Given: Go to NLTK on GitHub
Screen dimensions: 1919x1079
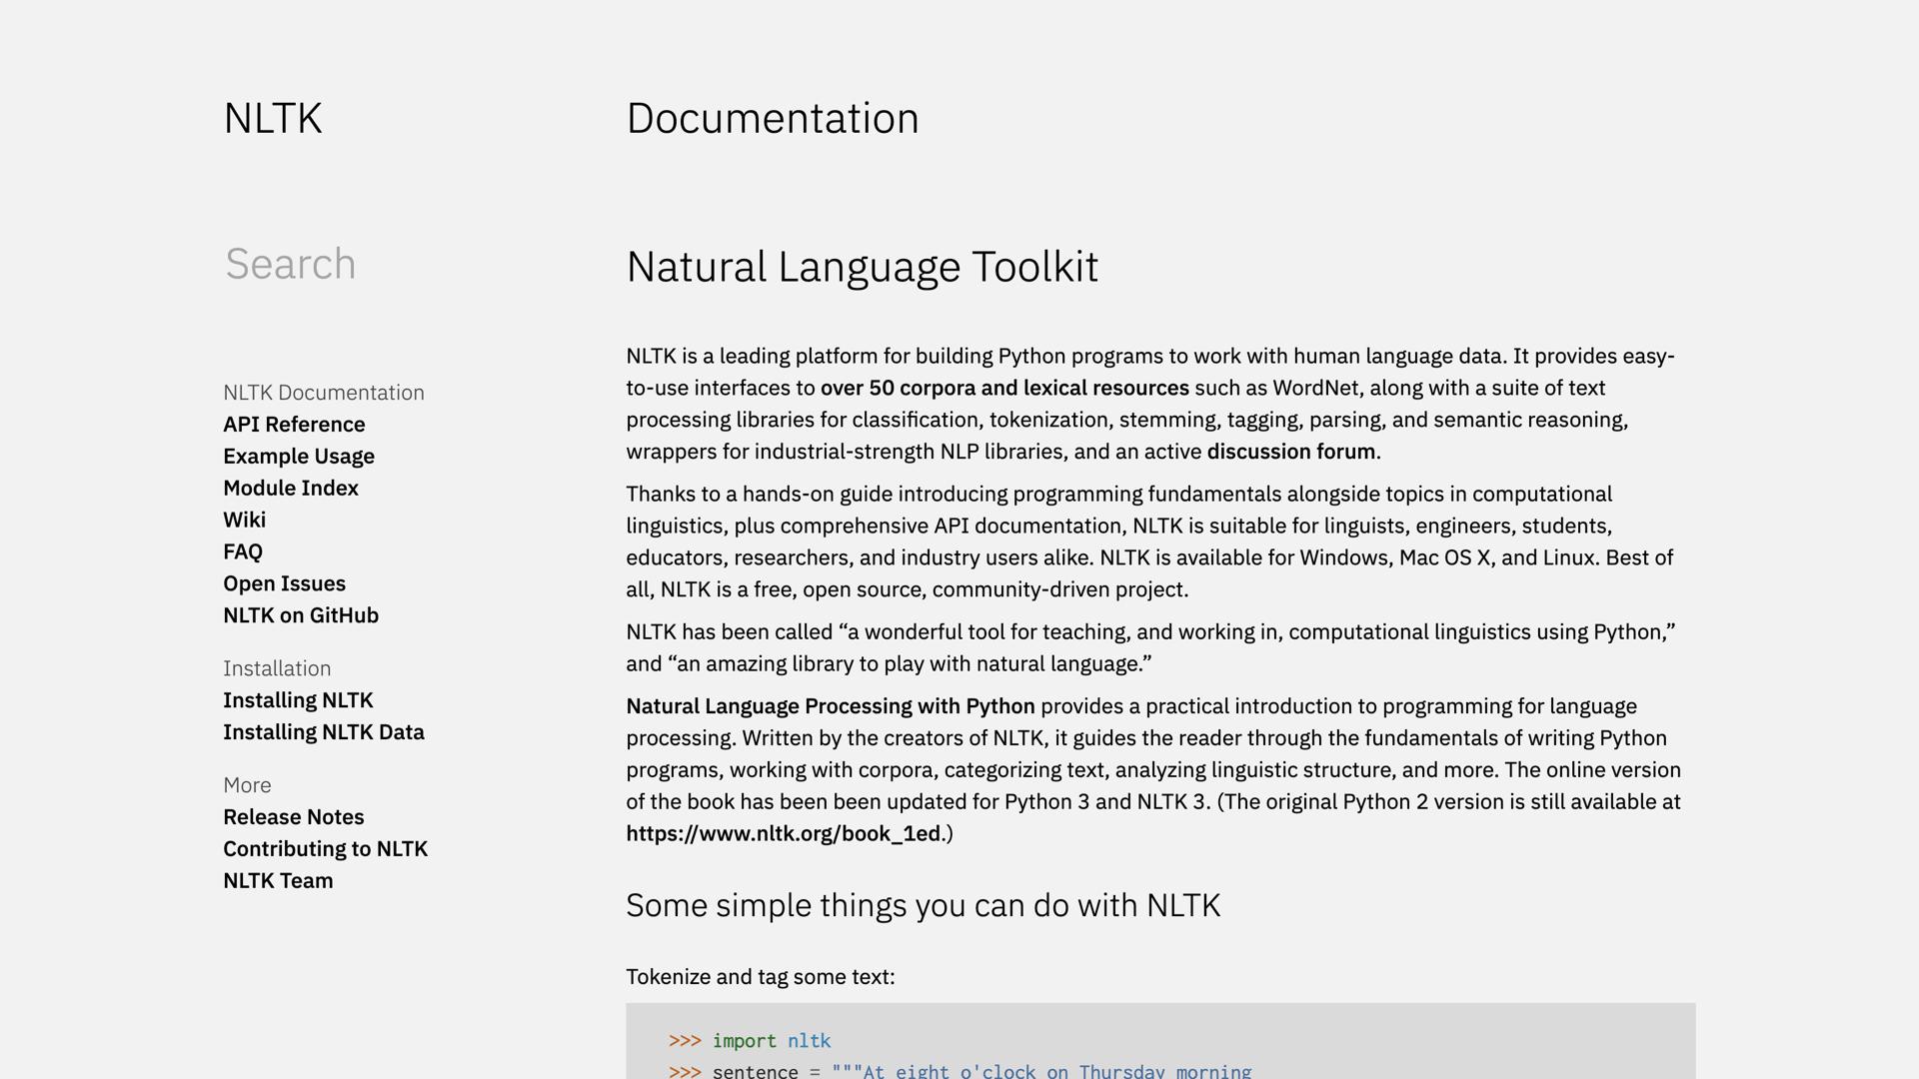Looking at the screenshot, I should pyautogui.click(x=301, y=614).
